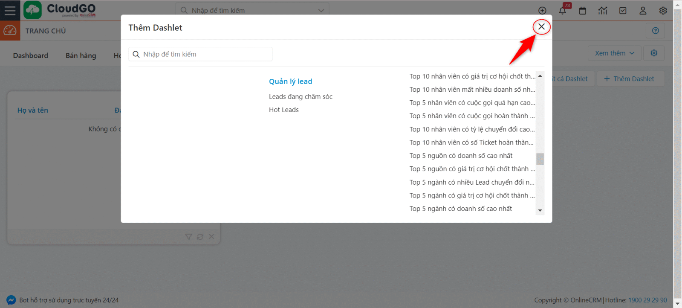Click the list scroll up arrow
Image resolution: width=682 pixels, height=308 pixels.
point(540,76)
